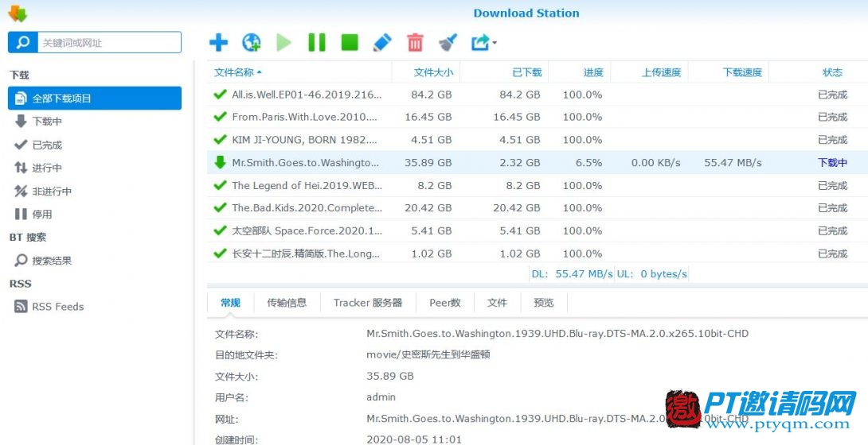
Task: Switch to the Peer数 tab
Action: point(445,303)
